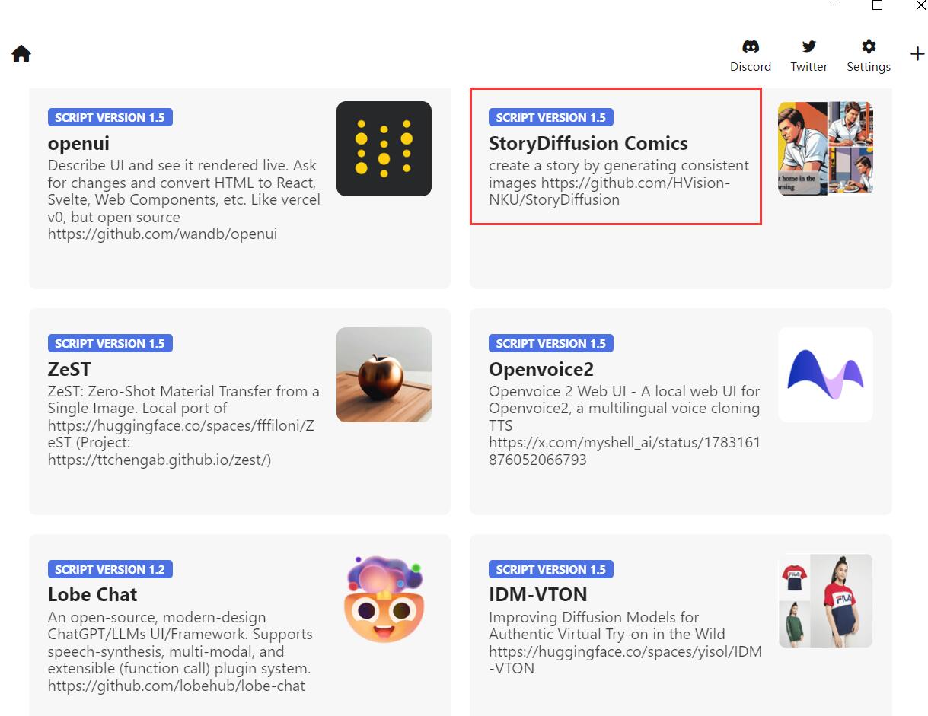
Task: Click the Lobe Chat emoji icon
Action: 384,600
